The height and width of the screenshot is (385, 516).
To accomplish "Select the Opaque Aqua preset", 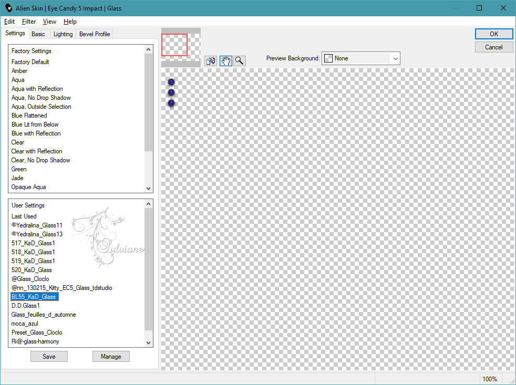I will [x=28, y=187].
